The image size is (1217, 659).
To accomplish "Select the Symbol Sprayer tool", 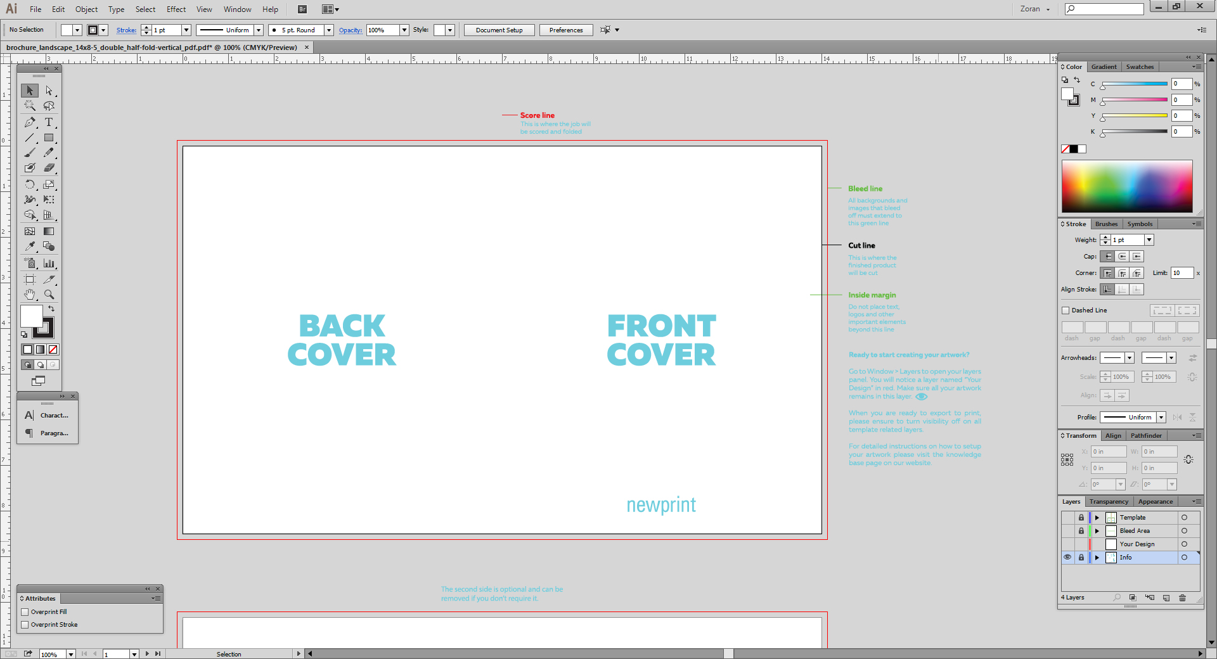I will click(x=29, y=263).
